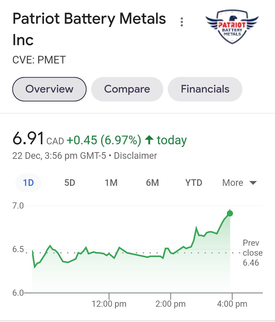Choose the 1M time range
This screenshot has height=322, width=275.
tap(111, 183)
